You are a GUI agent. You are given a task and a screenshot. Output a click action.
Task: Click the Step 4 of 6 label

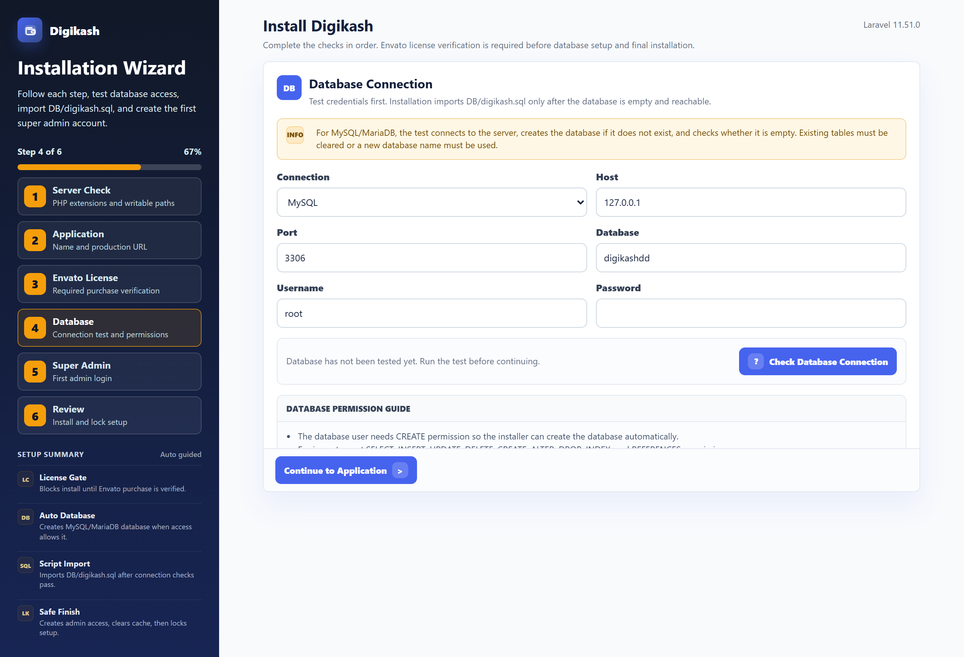click(x=39, y=152)
